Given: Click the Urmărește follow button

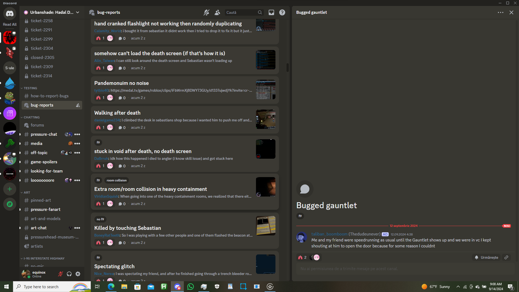Looking at the screenshot, I should click(486, 257).
